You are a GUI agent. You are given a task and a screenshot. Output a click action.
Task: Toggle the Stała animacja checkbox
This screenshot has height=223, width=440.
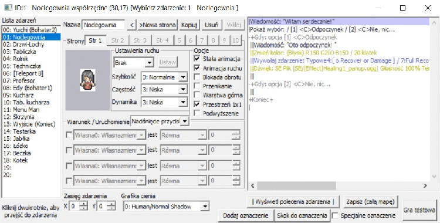tap(197, 59)
